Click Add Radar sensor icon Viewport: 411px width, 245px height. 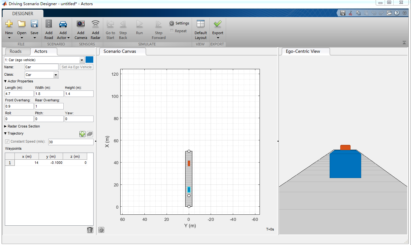(96, 24)
